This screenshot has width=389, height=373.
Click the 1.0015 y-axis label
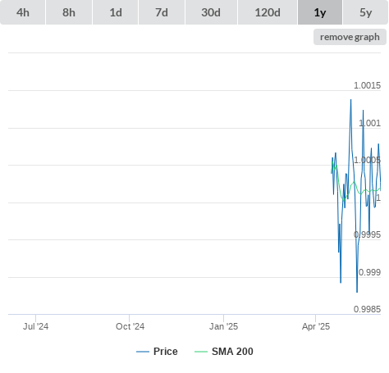tap(367, 85)
